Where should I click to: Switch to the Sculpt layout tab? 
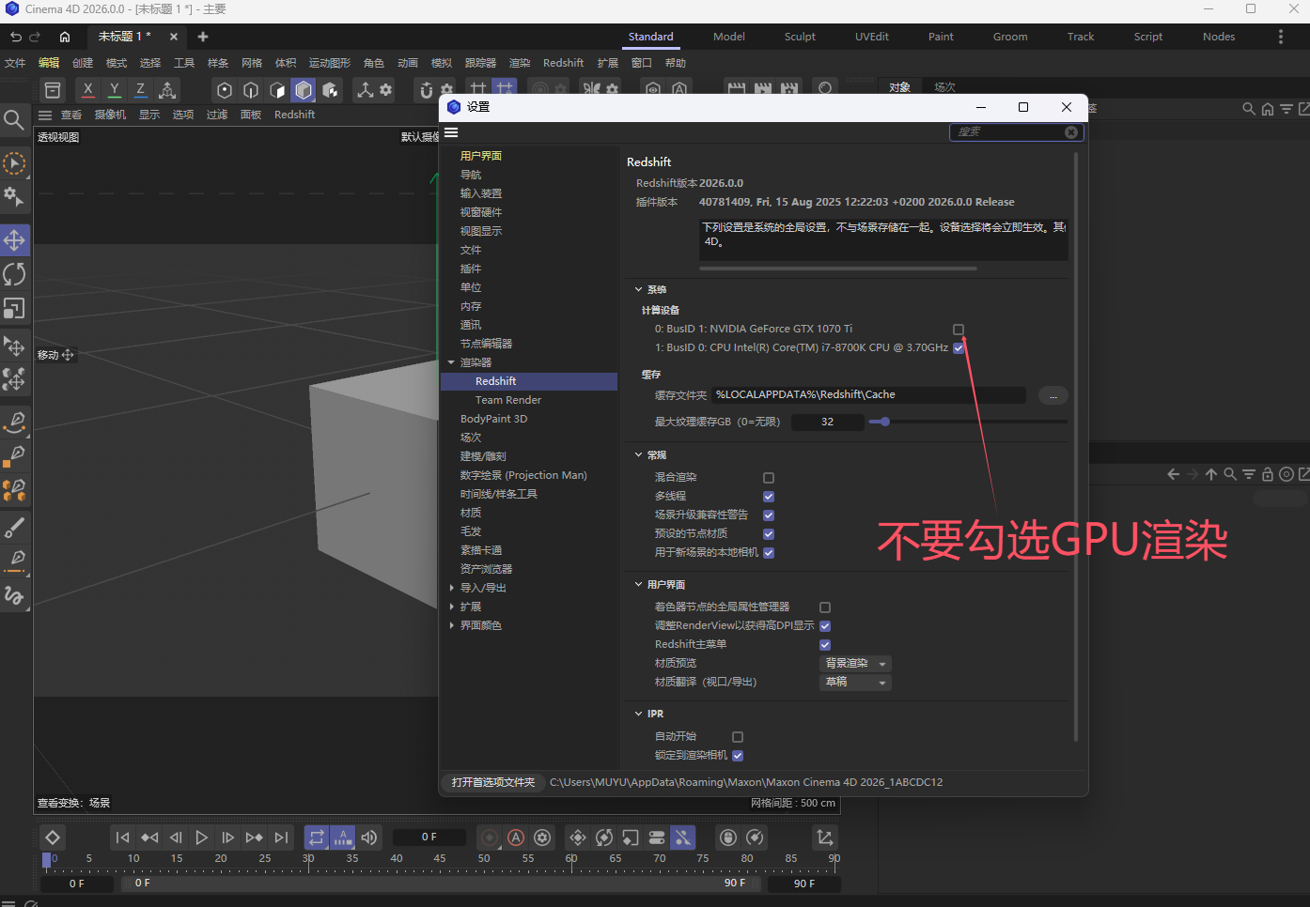tap(800, 37)
